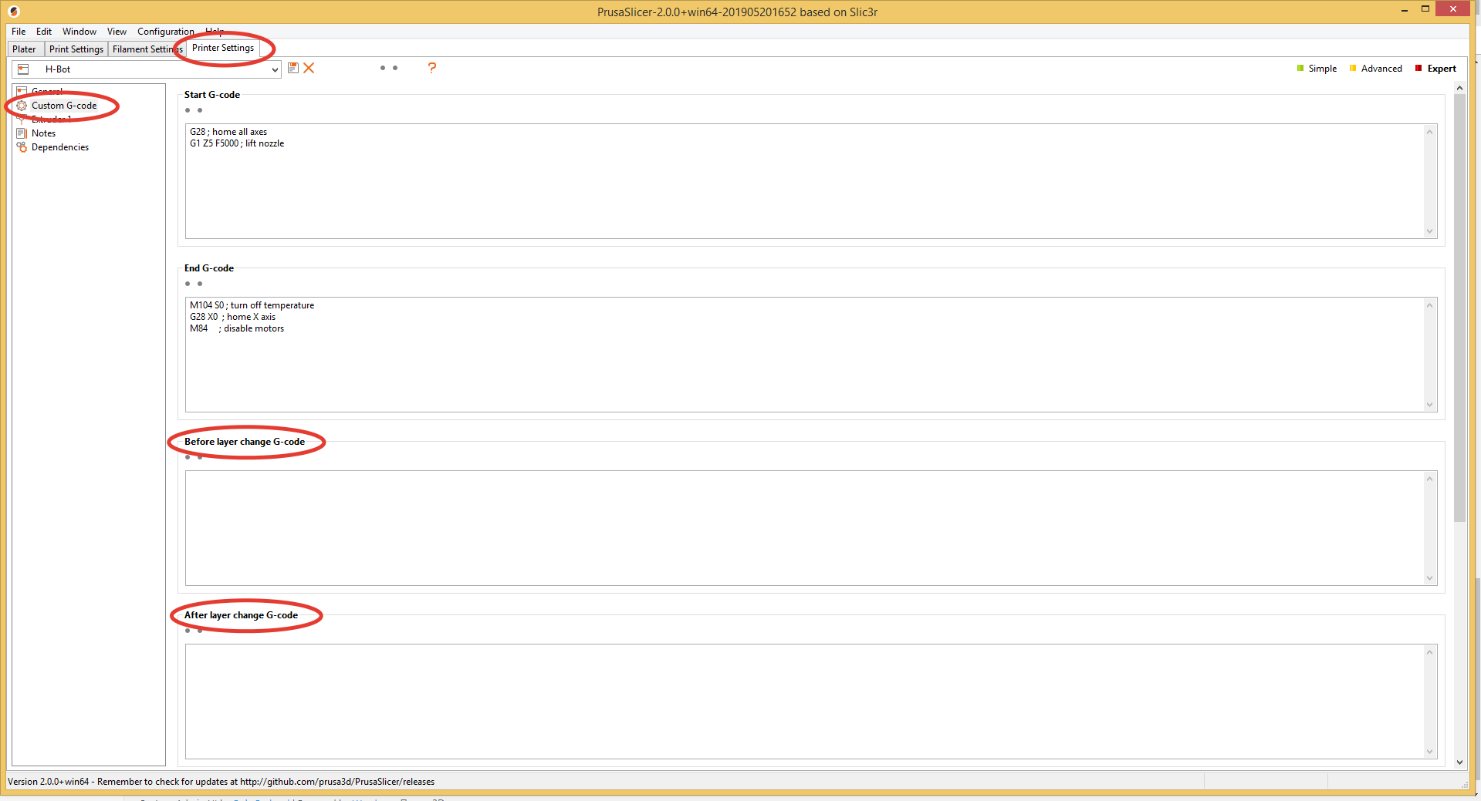Click the page scroll-up arrow at top right
This screenshot has width=1481, height=801.
coord(1459,88)
